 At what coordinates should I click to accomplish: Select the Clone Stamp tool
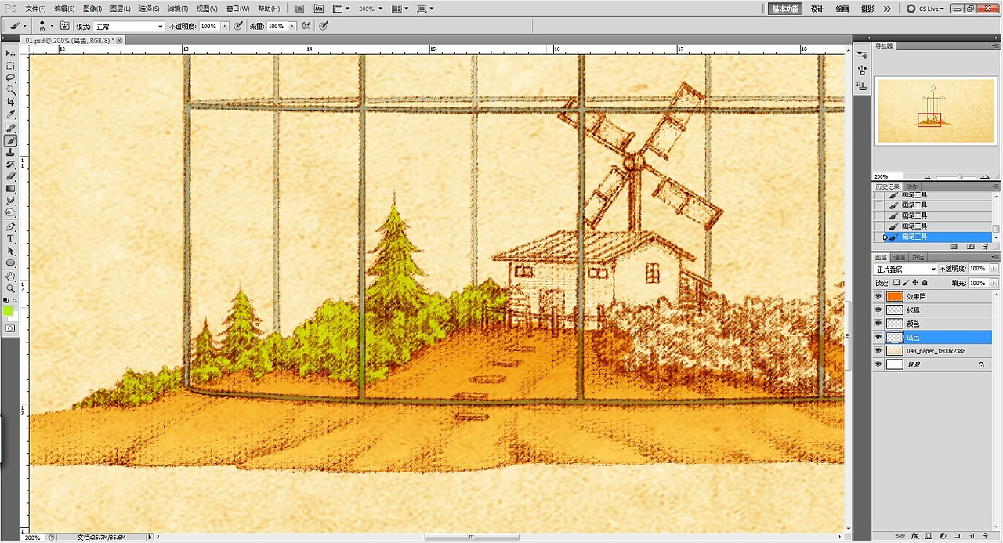11,153
